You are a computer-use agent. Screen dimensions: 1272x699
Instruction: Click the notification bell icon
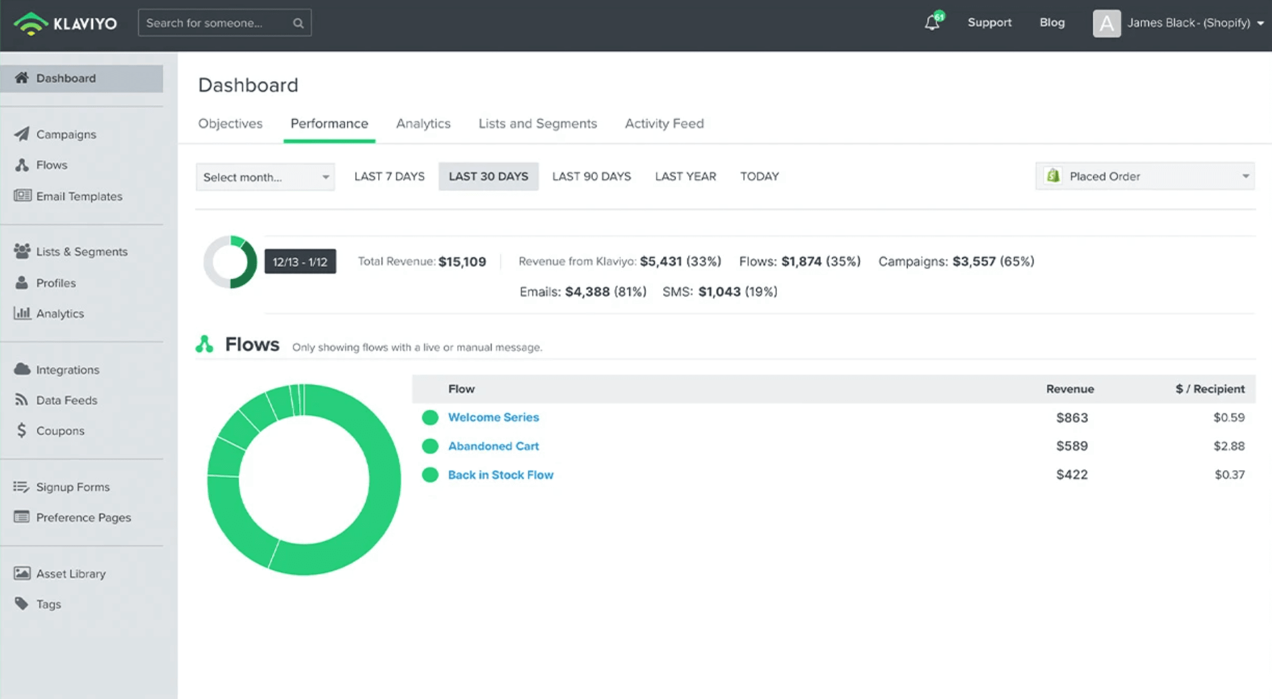932,23
